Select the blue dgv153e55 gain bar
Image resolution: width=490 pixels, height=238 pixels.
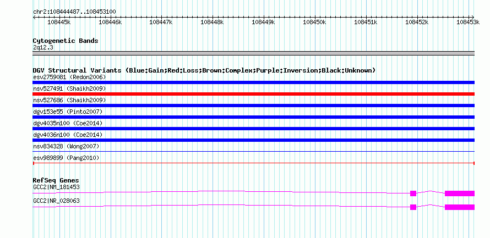click(x=253, y=117)
